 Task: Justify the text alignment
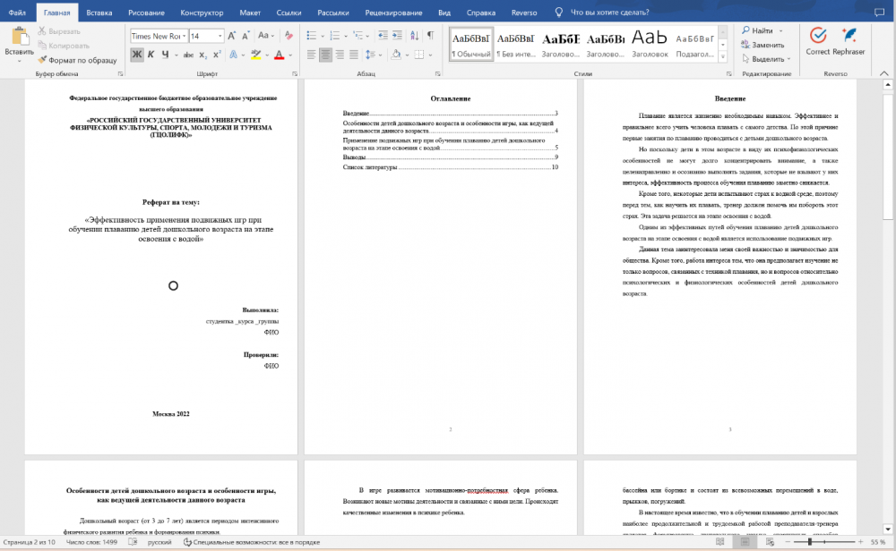[x=354, y=55]
